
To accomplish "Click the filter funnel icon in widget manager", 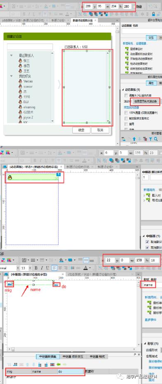I will tap(150, 139).
